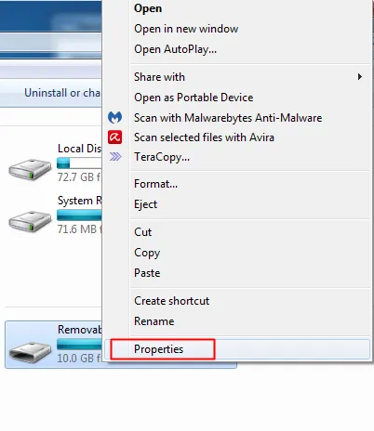Click the Local Disk capacity bar

(x=79, y=163)
